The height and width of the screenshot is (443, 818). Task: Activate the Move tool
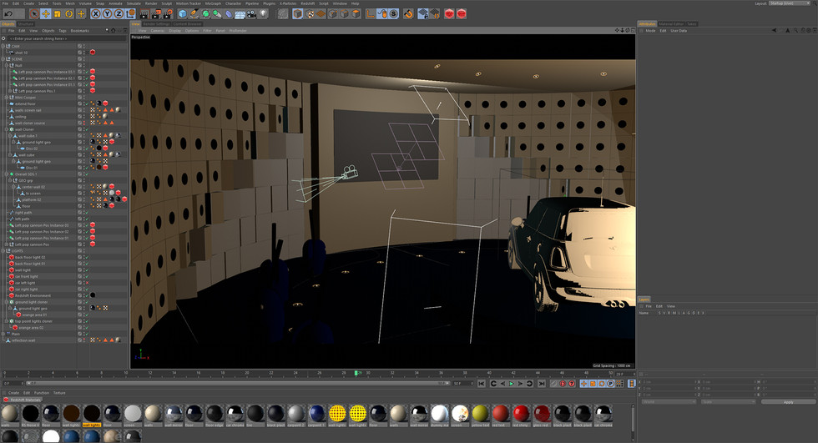coord(45,14)
